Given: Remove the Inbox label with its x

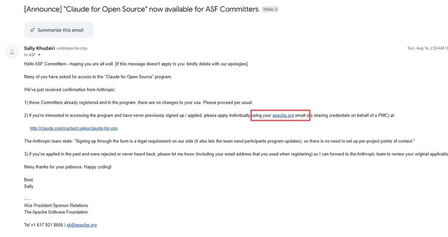Looking at the screenshot, I should pyautogui.click(x=276, y=10).
